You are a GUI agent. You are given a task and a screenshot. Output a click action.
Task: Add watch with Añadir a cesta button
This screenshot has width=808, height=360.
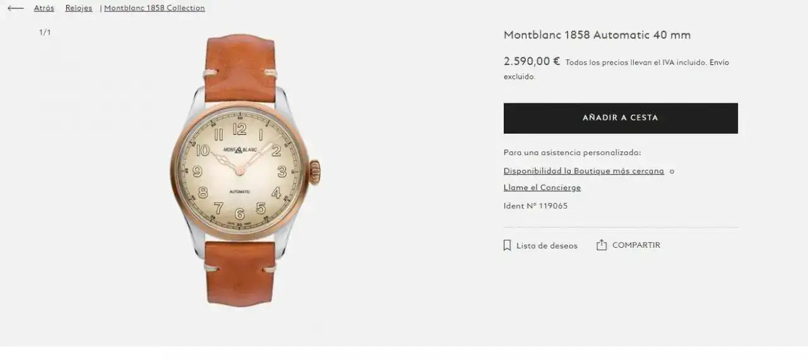tap(621, 118)
